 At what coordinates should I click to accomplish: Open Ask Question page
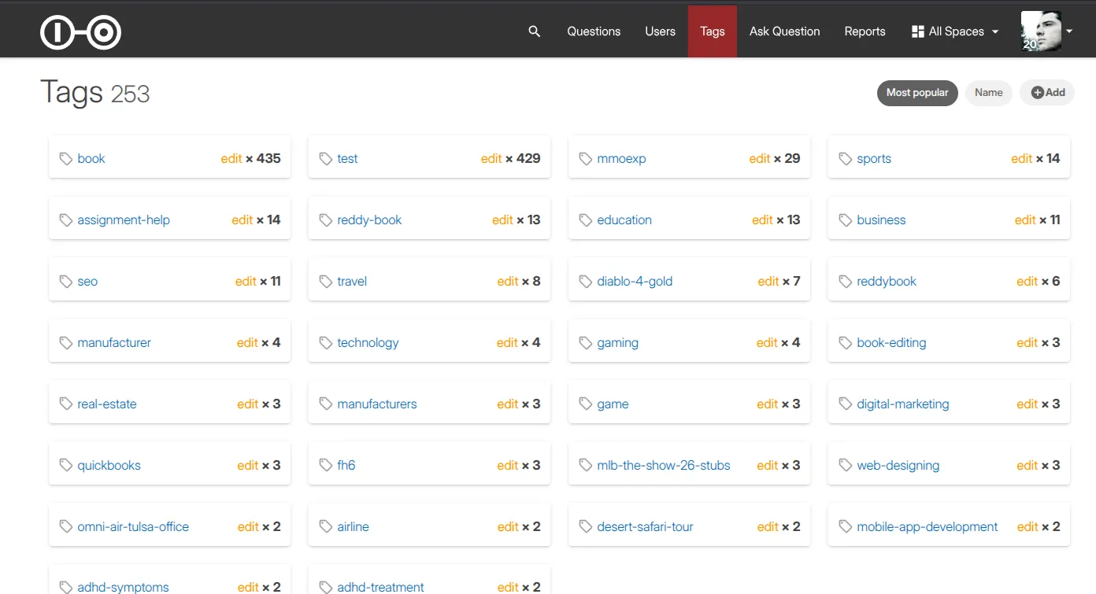784,31
